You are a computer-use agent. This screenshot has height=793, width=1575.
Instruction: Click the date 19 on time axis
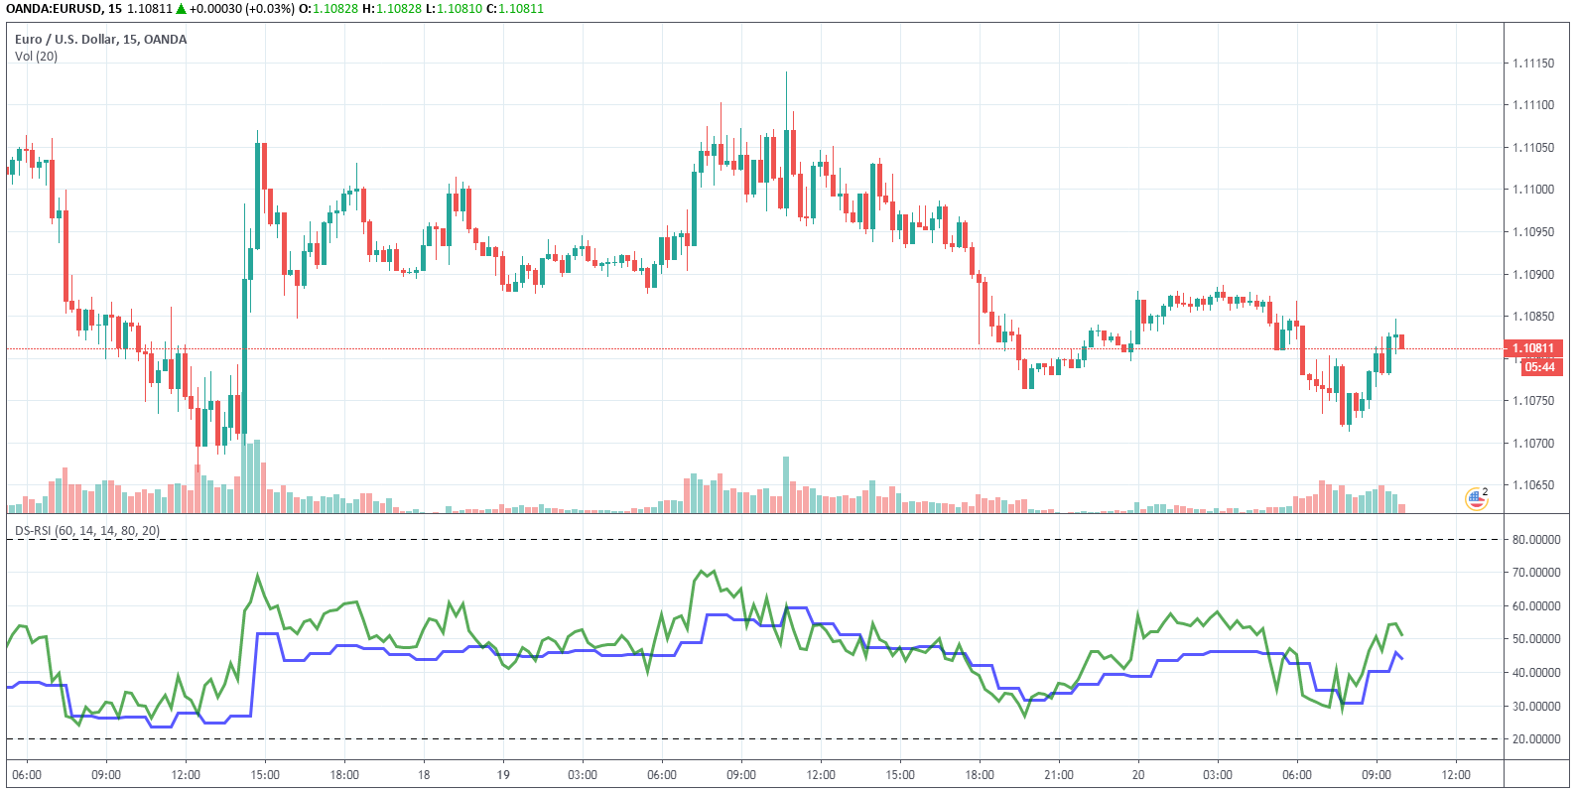[x=503, y=775]
